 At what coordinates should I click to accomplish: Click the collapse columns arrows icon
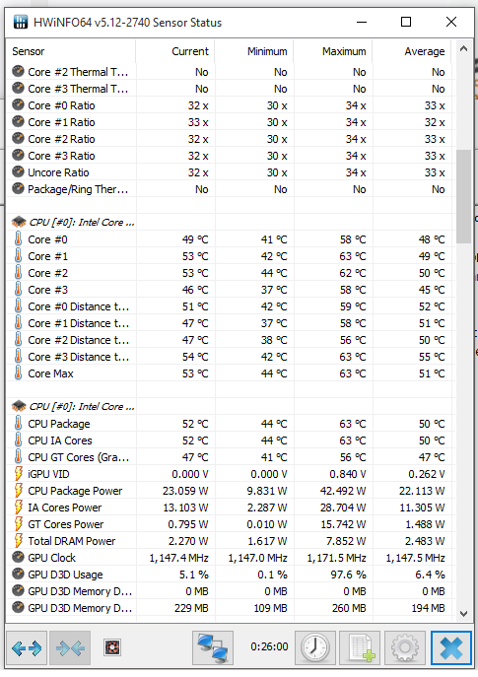[70, 647]
